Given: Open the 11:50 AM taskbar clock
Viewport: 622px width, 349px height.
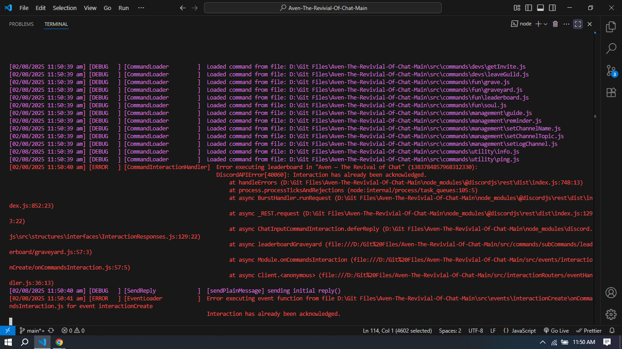Looking at the screenshot, I should 584,342.
